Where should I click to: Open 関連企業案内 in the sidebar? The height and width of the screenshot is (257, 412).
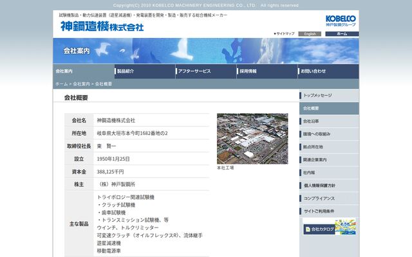pyautogui.click(x=329, y=160)
